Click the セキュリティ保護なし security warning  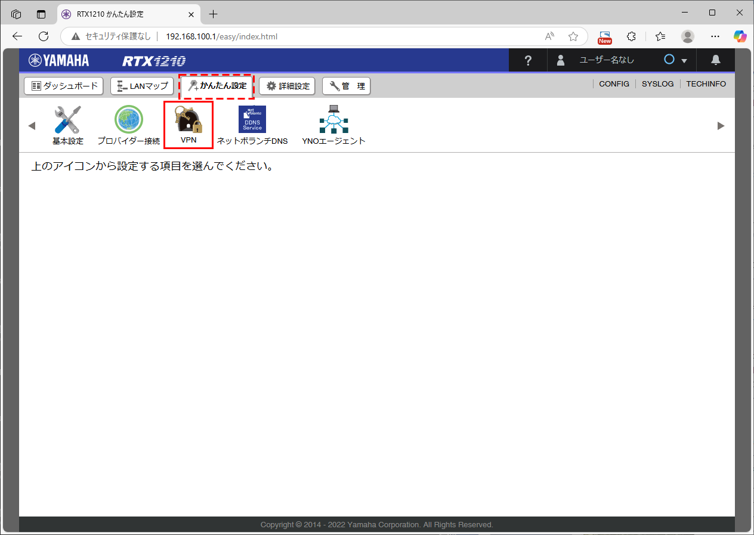coord(112,36)
